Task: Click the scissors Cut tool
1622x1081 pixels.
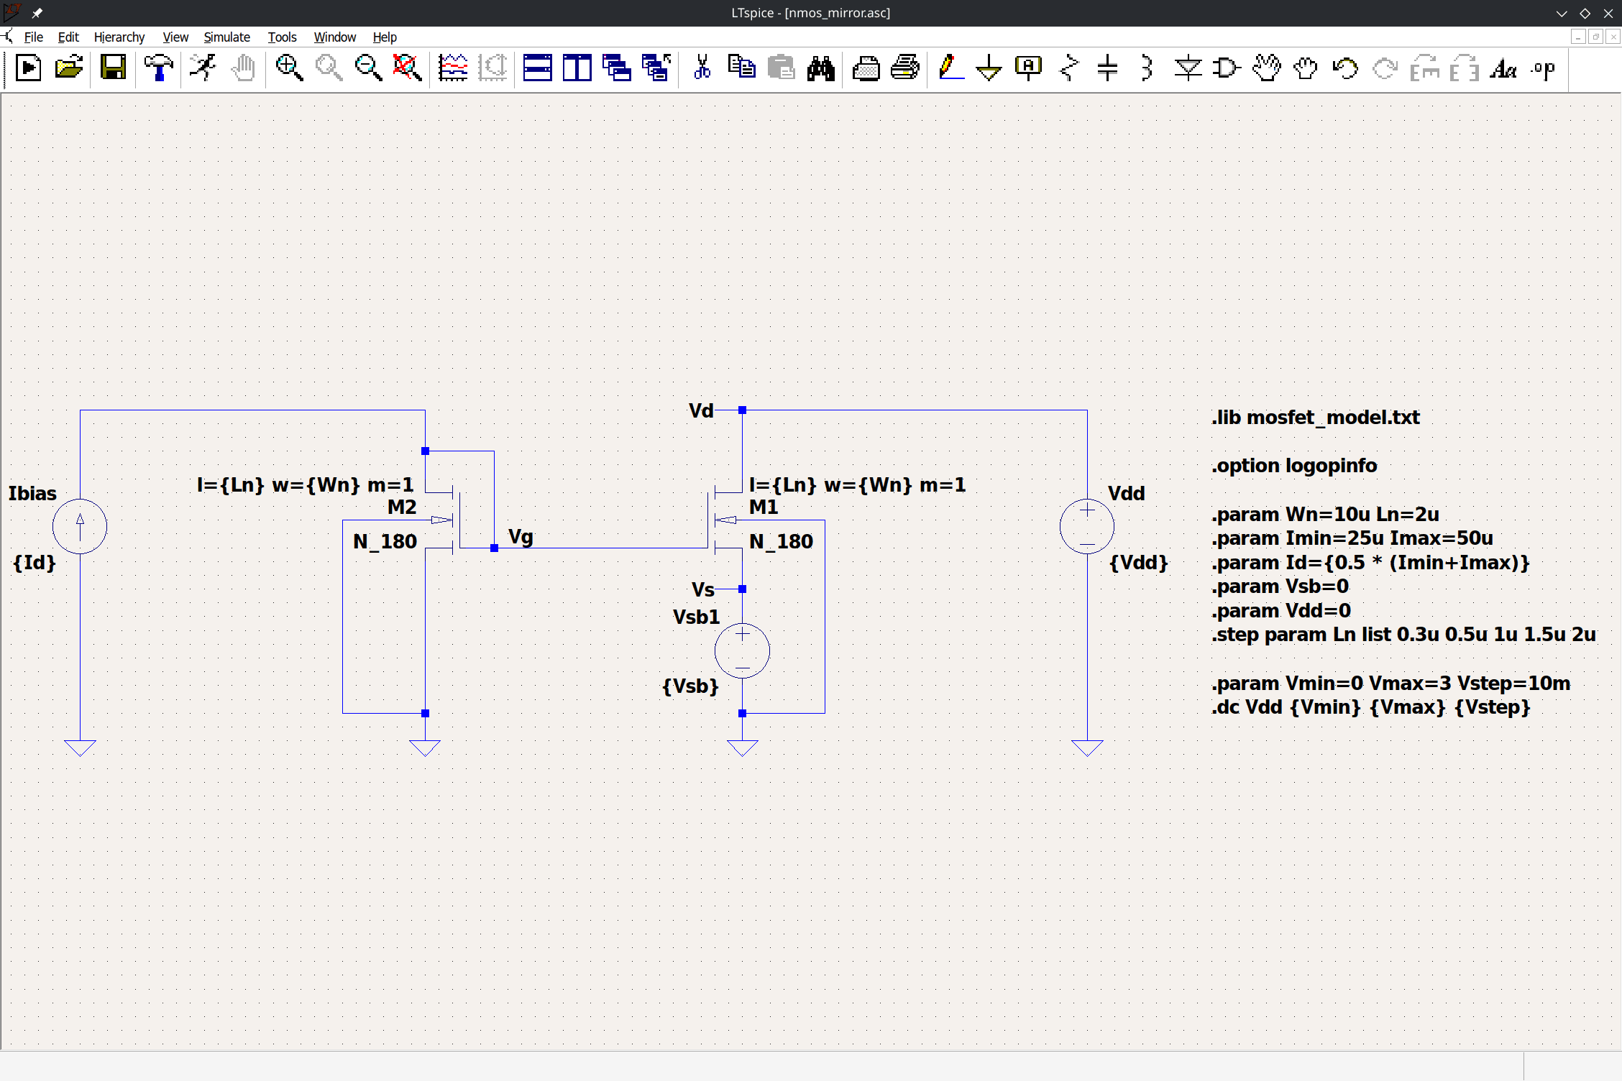Action: (x=702, y=68)
